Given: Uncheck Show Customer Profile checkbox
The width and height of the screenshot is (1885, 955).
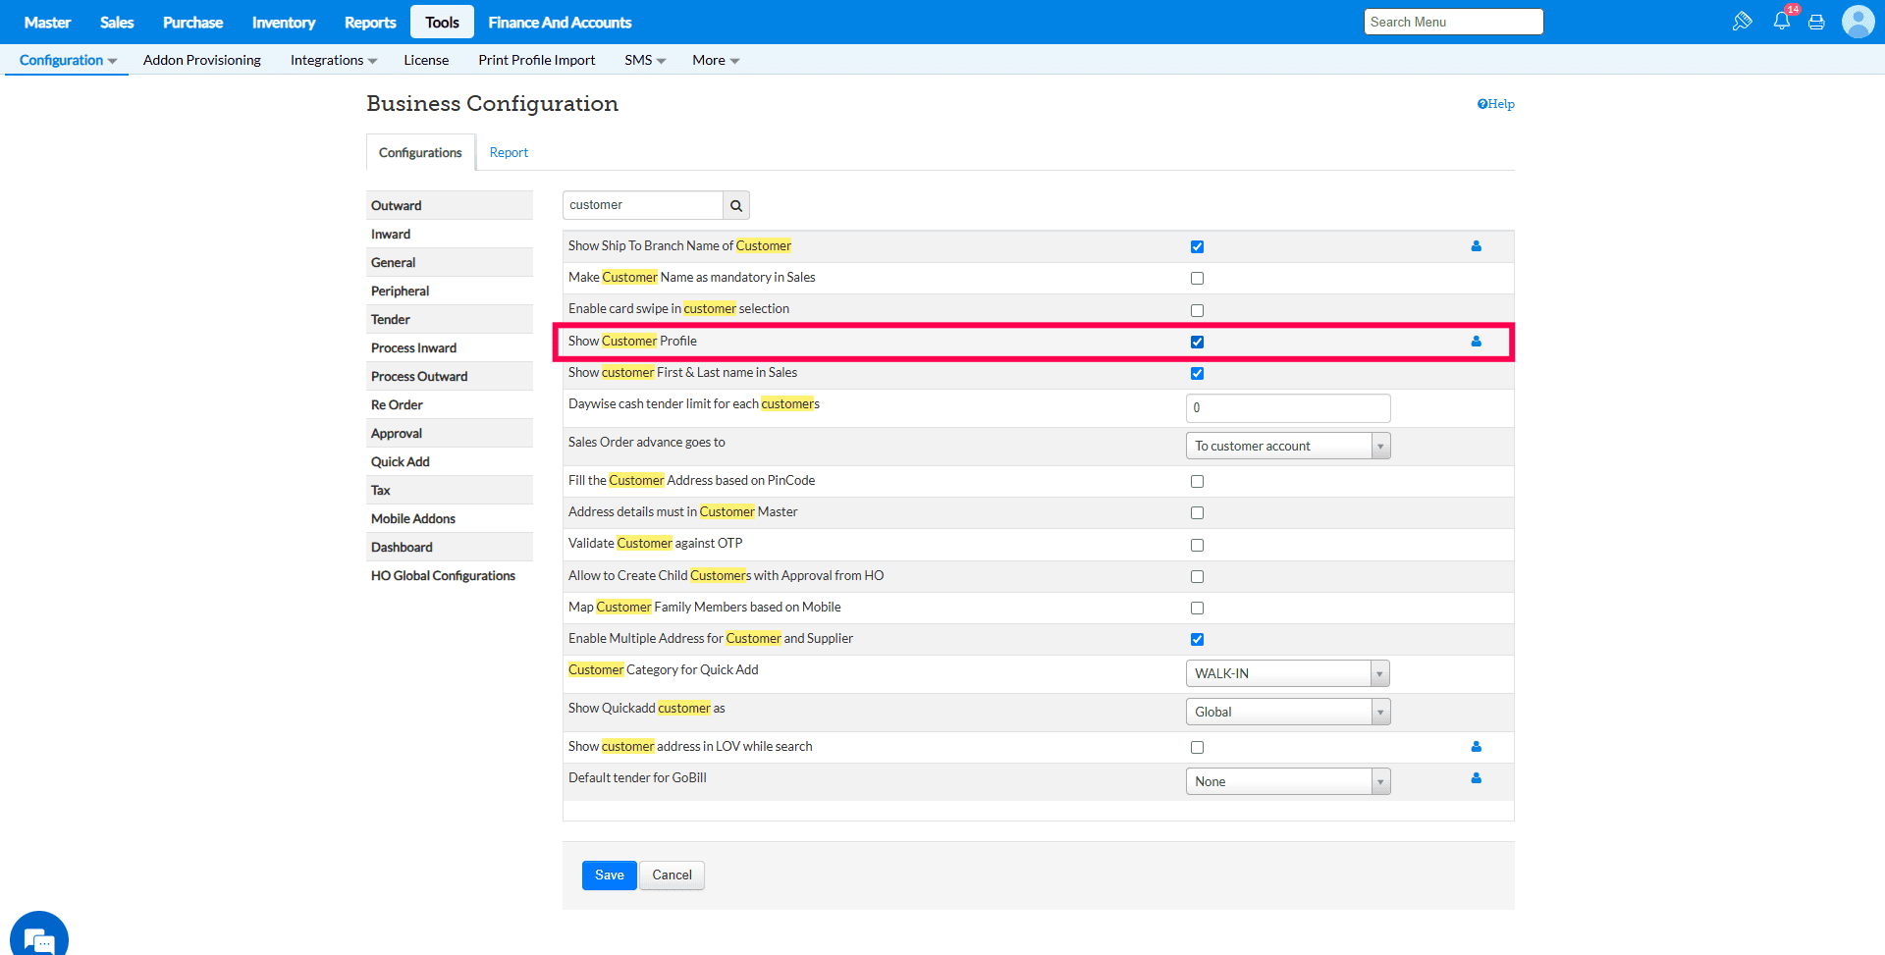Looking at the screenshot, I should tap(1197, 343).
